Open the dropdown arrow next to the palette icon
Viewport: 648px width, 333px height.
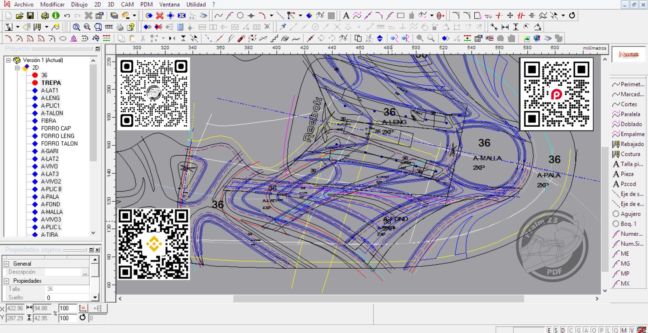[134, 16]
